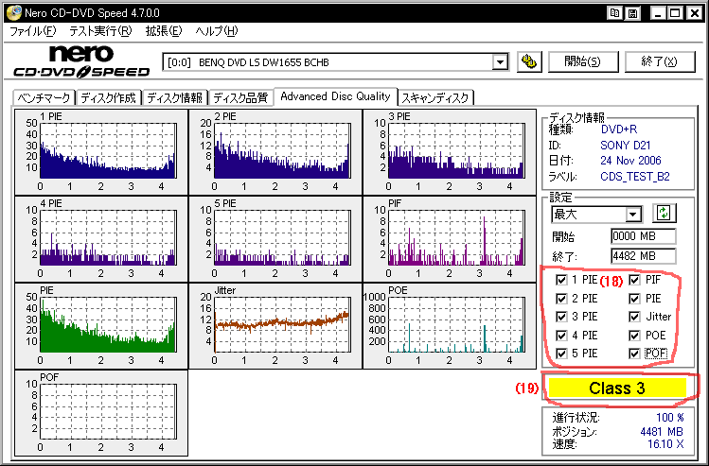Image resolution: width=709 pixels, height=466 pixels.
Task: Uncheck the 1 PIE checkbox
Action: click(562, 281)
